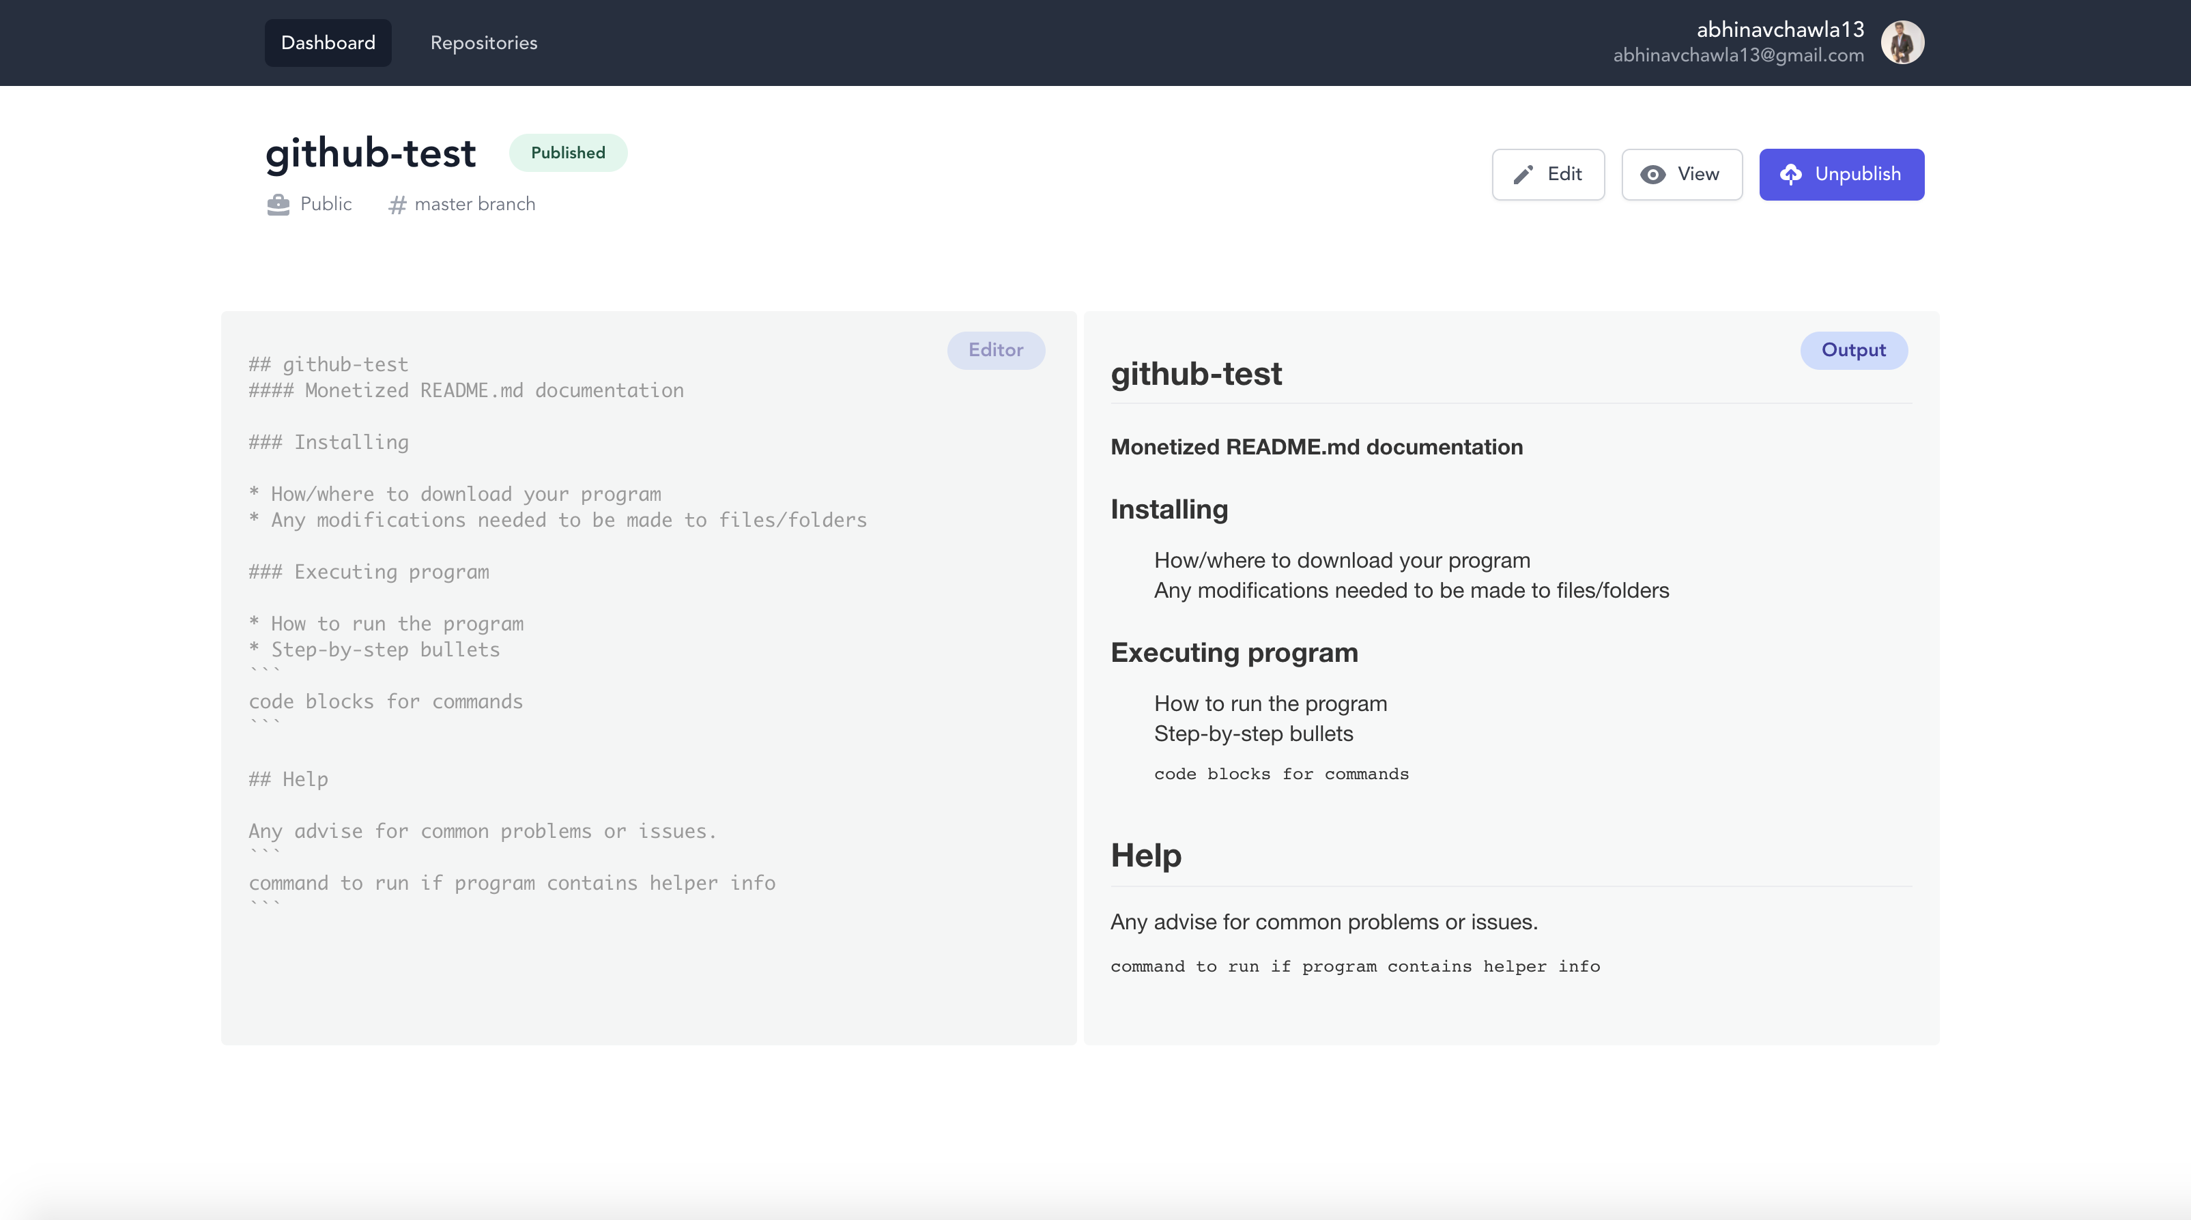Click 'command to run if program' editor line
This screenshot has width=2191, height=1220.
point(512,884)
